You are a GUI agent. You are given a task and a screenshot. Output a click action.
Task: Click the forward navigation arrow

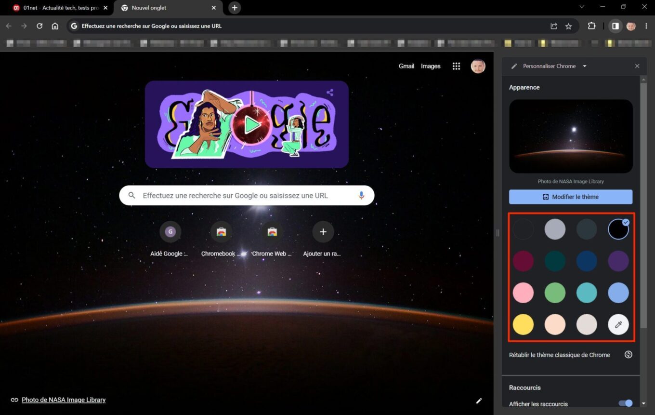coord(24,26)
